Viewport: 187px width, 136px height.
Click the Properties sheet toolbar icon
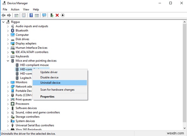(24, 15)
